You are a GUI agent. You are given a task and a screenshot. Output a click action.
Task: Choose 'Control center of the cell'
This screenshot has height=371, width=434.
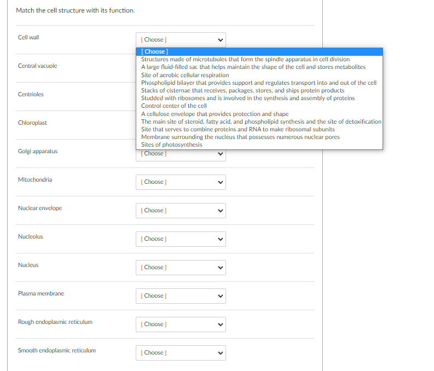pyautogui.click(x=259, y=106)
